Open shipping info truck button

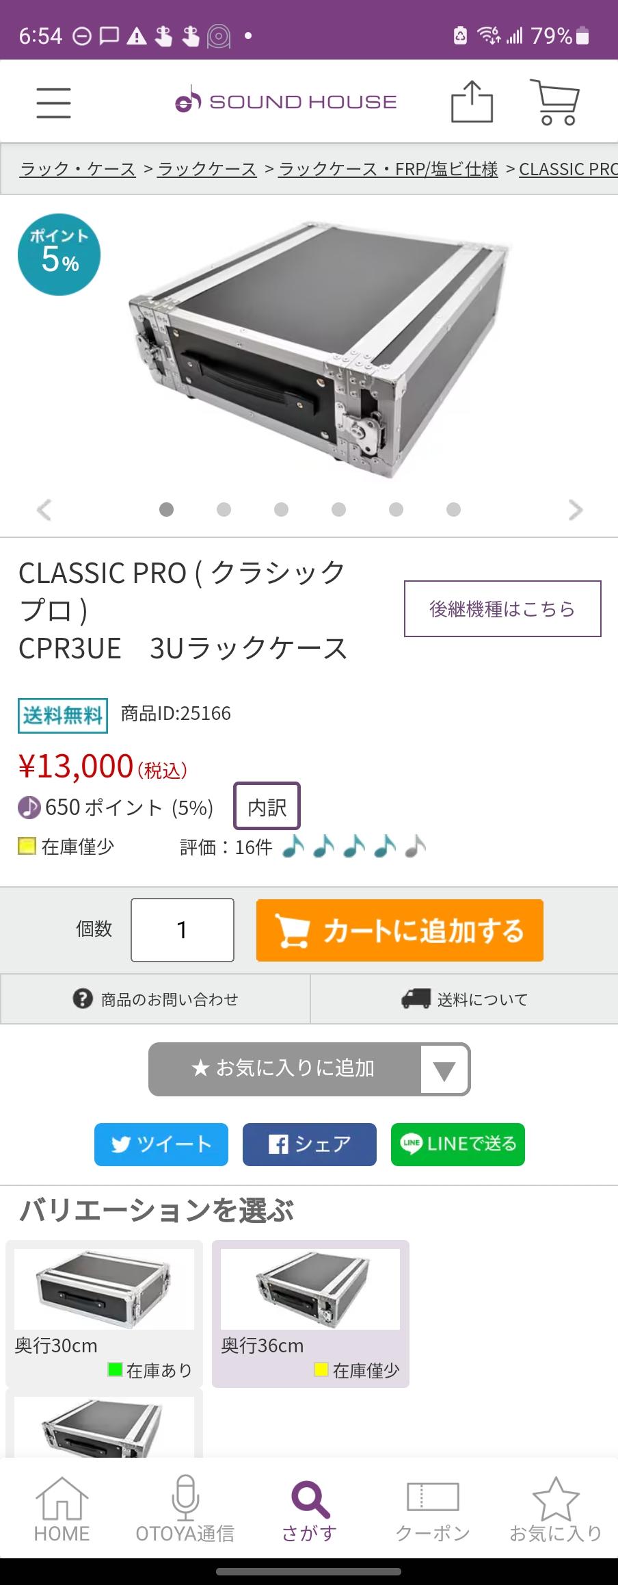464,999
